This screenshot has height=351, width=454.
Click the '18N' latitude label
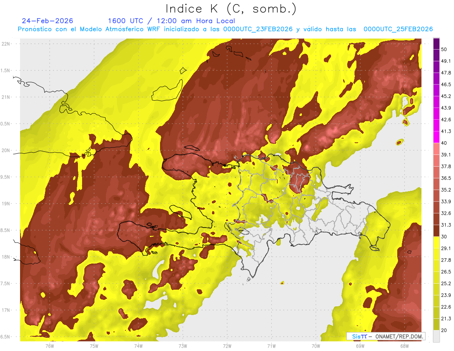(x=6, y=257)
